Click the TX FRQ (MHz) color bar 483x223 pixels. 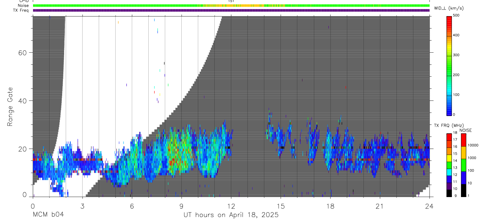point(449,165)
